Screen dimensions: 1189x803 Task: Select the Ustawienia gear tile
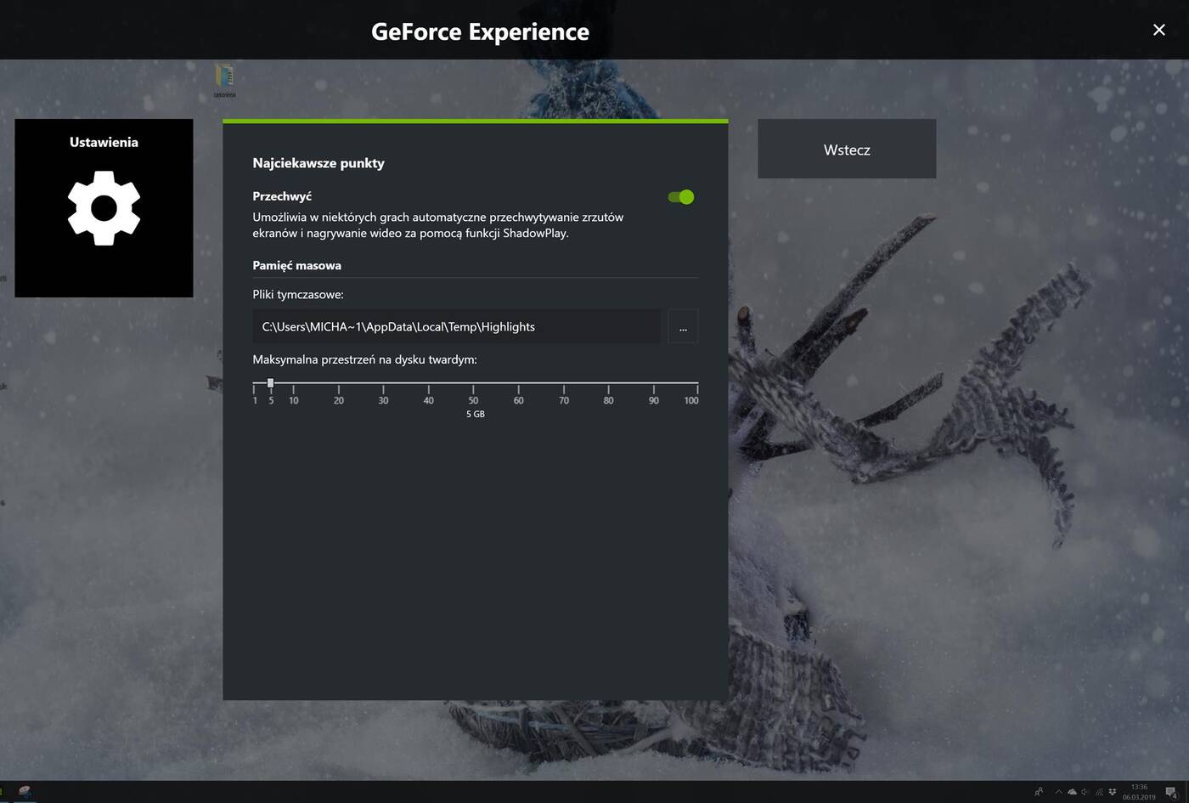click(104, 208)
